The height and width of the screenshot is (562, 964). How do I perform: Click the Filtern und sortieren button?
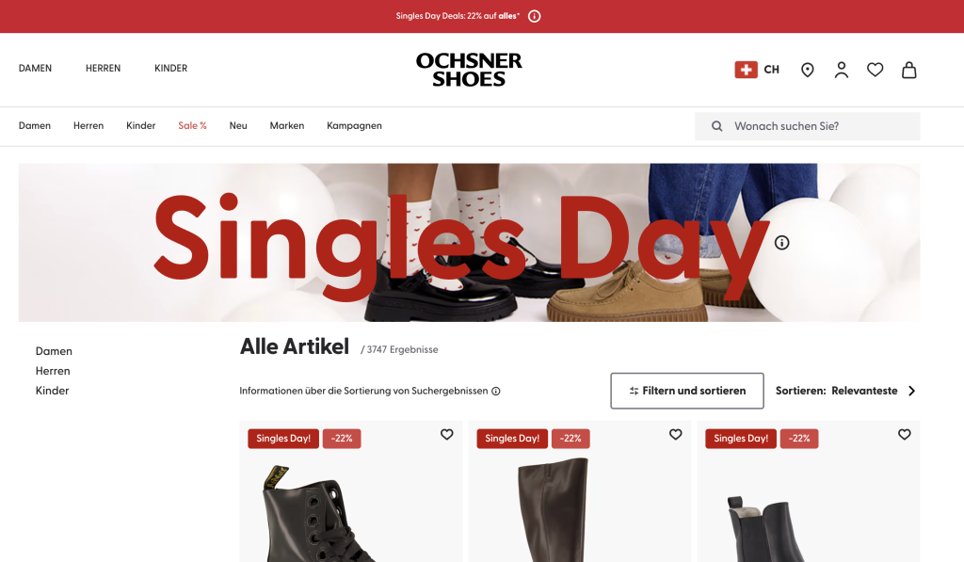click(x=686, y=391)
